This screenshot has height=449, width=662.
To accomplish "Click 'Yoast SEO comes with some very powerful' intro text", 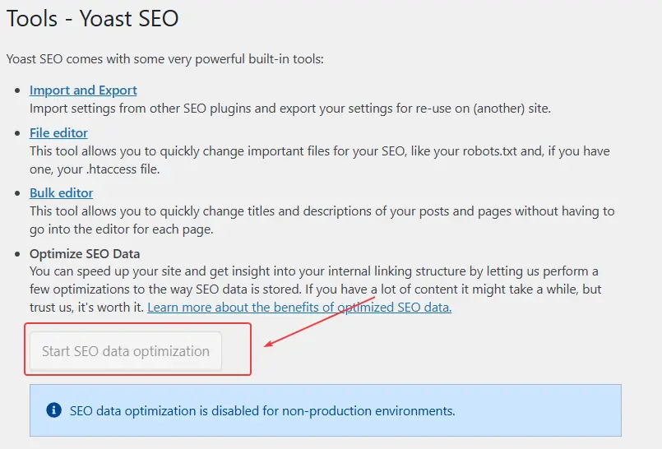I will click(x=165, y=58).
